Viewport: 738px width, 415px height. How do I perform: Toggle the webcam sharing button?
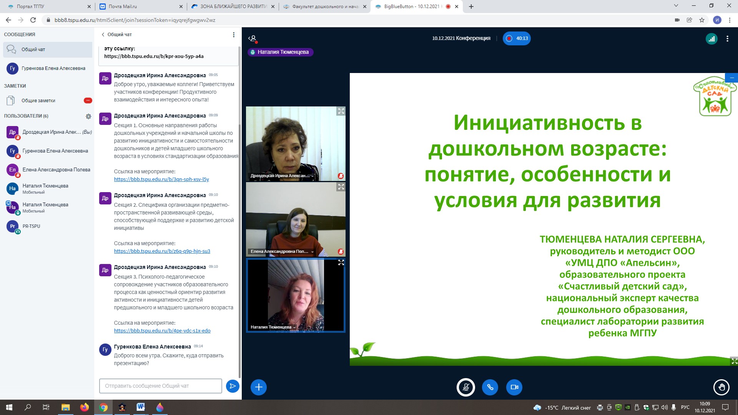(x=514, y=387)
